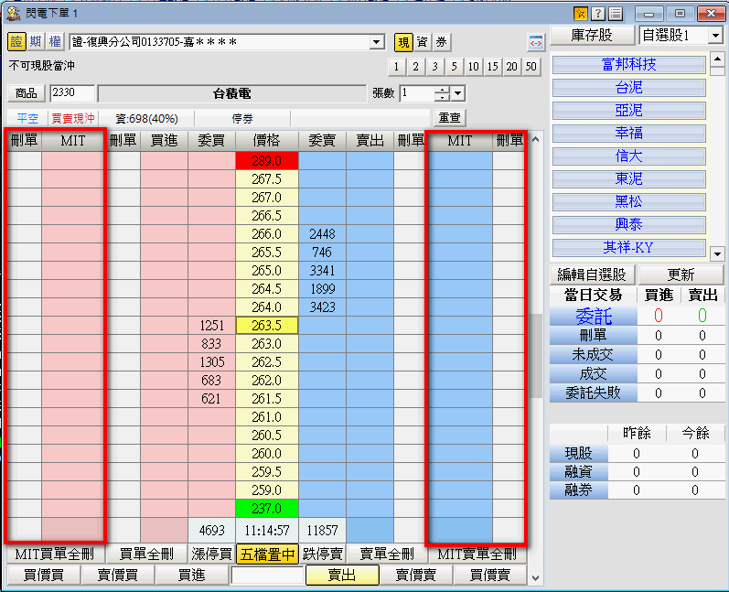Click the pin-on-top icon in title bar
The image size is (729, 592).
click(x=581, y=14)
